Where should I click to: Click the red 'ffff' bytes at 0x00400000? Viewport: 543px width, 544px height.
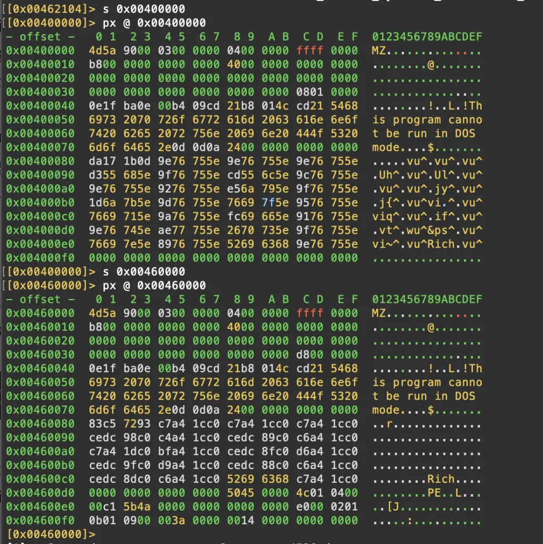pyautogui.click(x=310, y=50)
